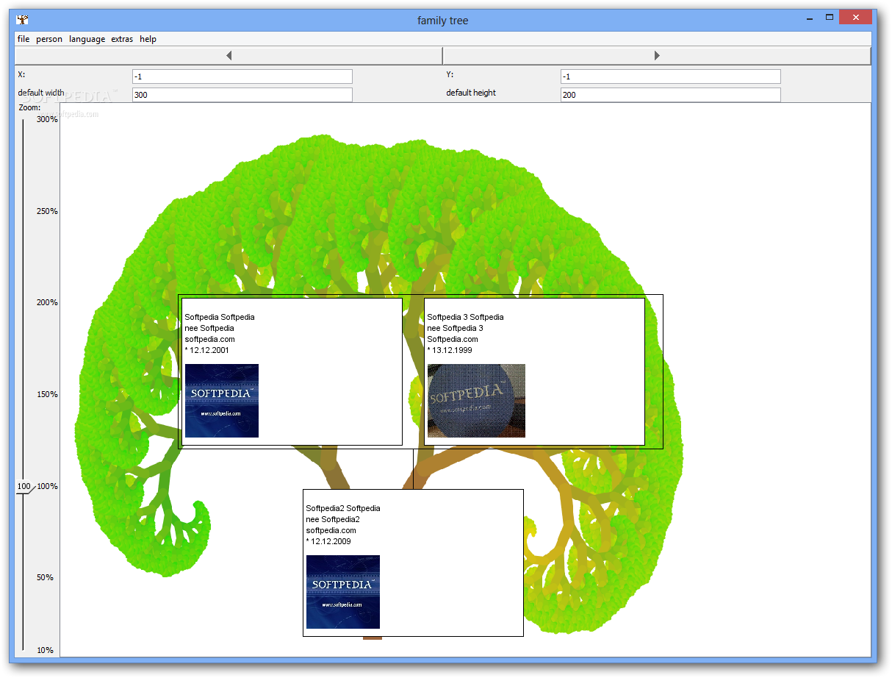Click the right arrow navigation button
Screen dimensions: 892x678
tap(657, 55)
